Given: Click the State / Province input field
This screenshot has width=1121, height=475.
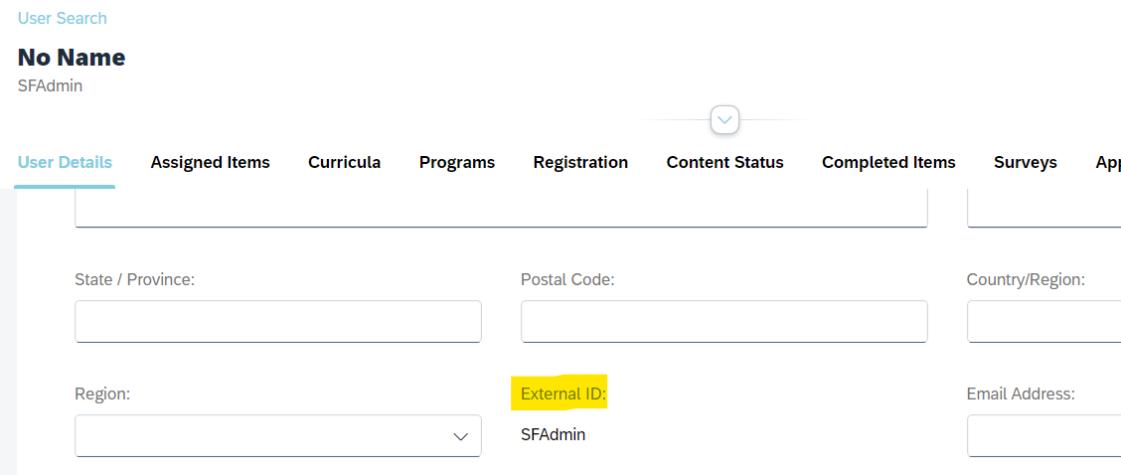Looking at the screenshot, I should (x=278, y=321).
